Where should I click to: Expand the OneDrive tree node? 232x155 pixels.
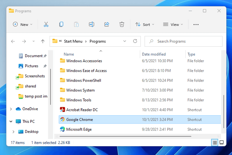[11, 109]
